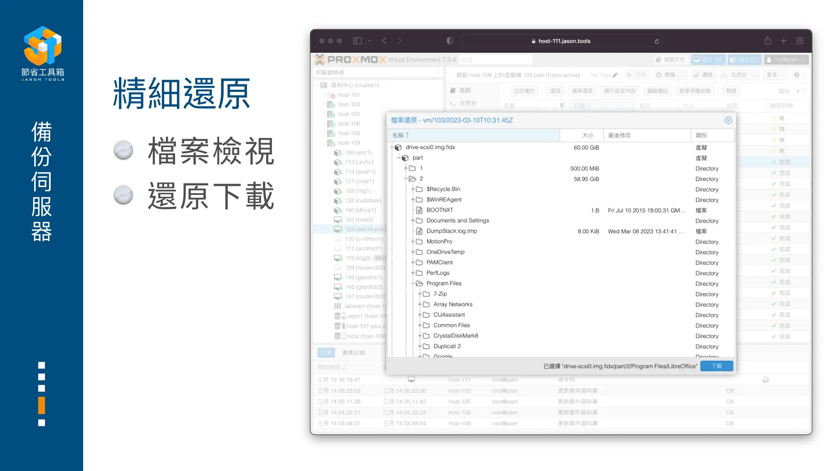This screenshot has width=839, height=471.
Task: Expand the $WinREAgent folder
Action: point(413,200)
